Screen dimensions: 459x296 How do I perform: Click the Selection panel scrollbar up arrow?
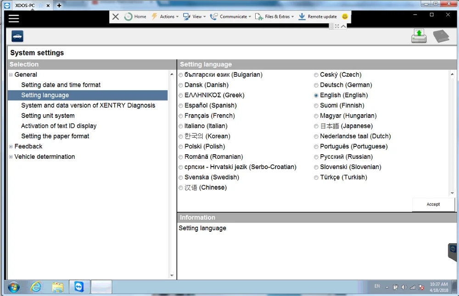click(172, 74)
